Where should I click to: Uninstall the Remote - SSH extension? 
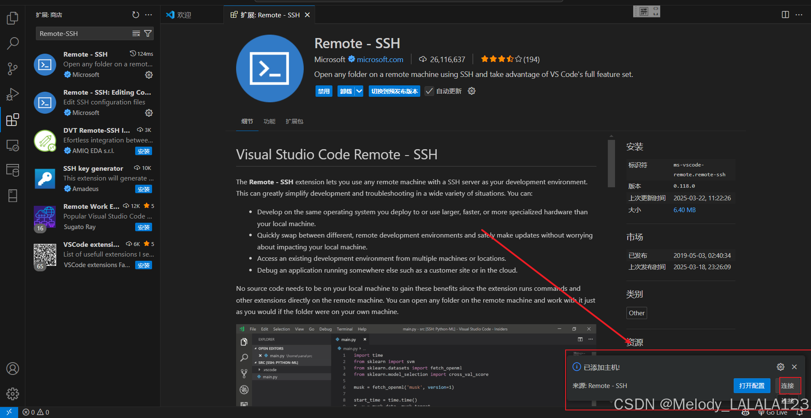[x=346, y=91]
